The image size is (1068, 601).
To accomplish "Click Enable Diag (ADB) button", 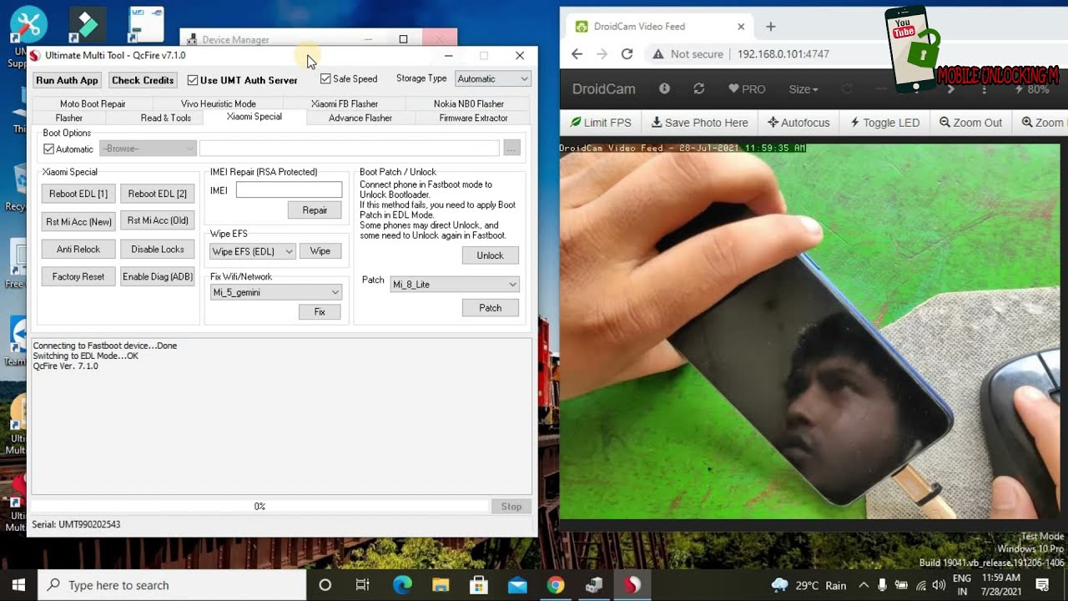I will pyautogui.click(x=158, y=277).
